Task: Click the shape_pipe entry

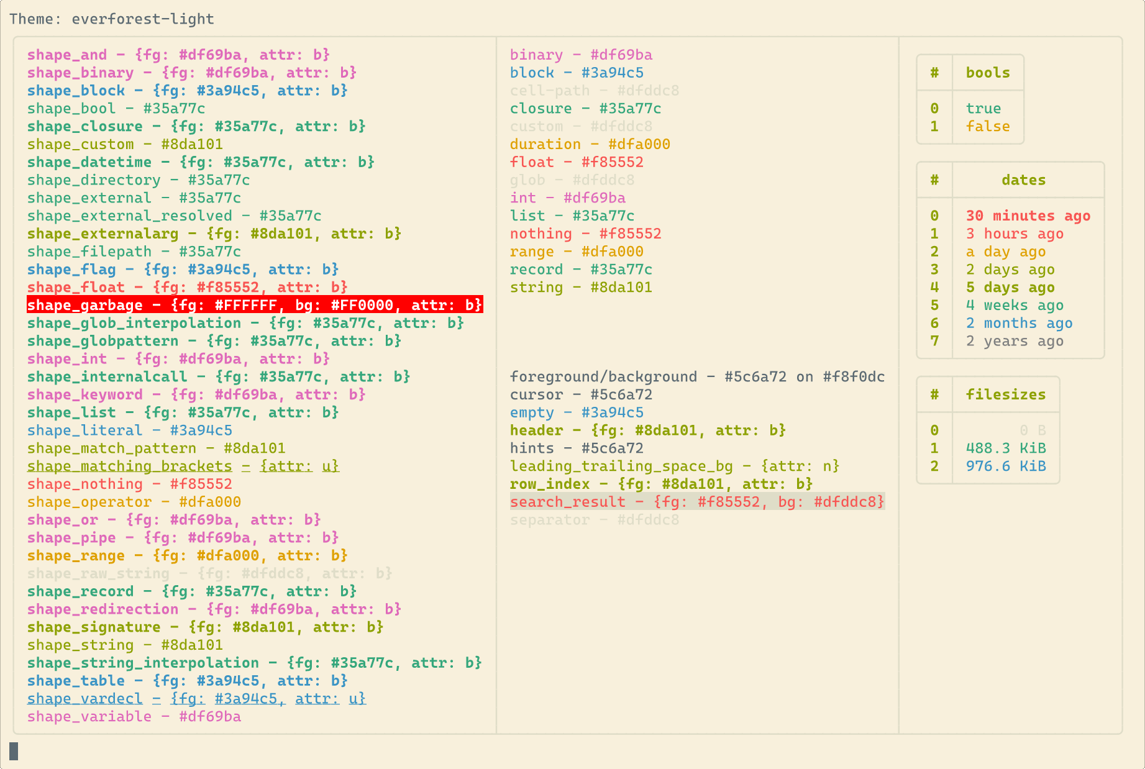Action: coord(183,539)
